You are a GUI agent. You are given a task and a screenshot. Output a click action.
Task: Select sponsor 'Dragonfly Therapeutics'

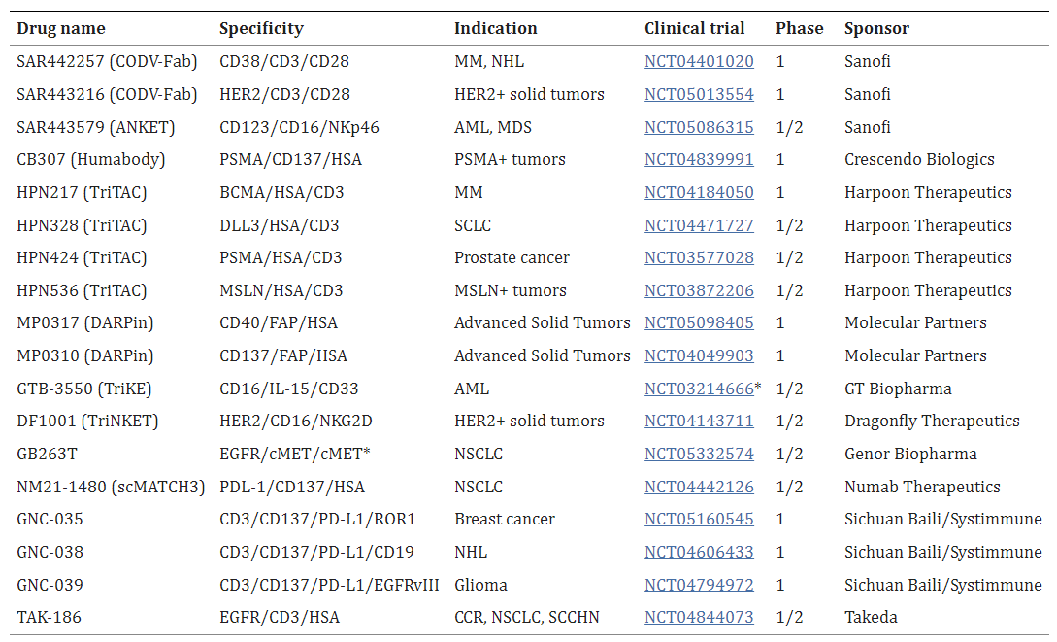pyautogui.click(x=933, y=422)
